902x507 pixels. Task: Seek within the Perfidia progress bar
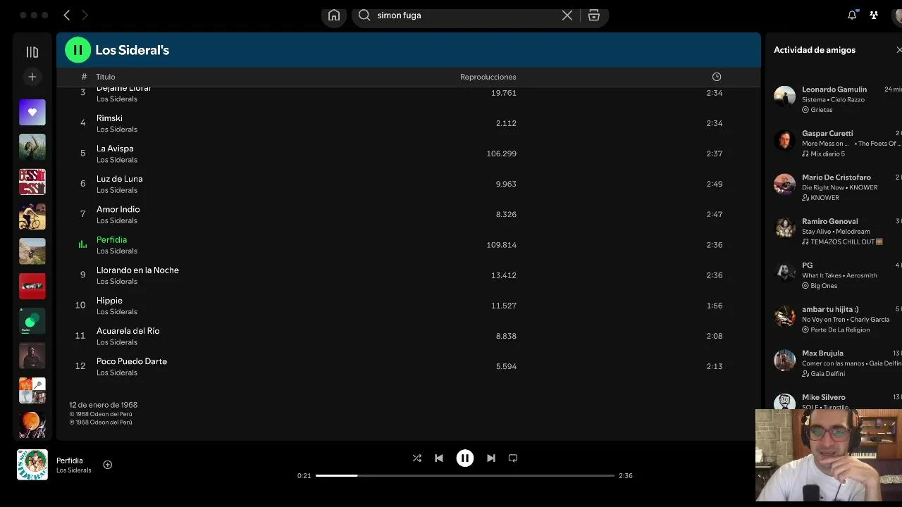[x=465, y=475]
